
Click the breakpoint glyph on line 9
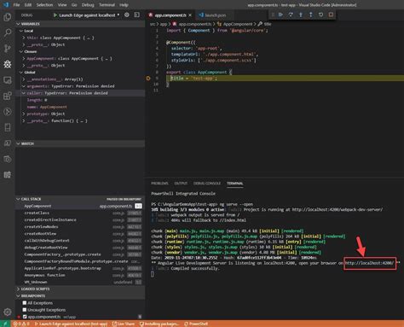point(148,78)
